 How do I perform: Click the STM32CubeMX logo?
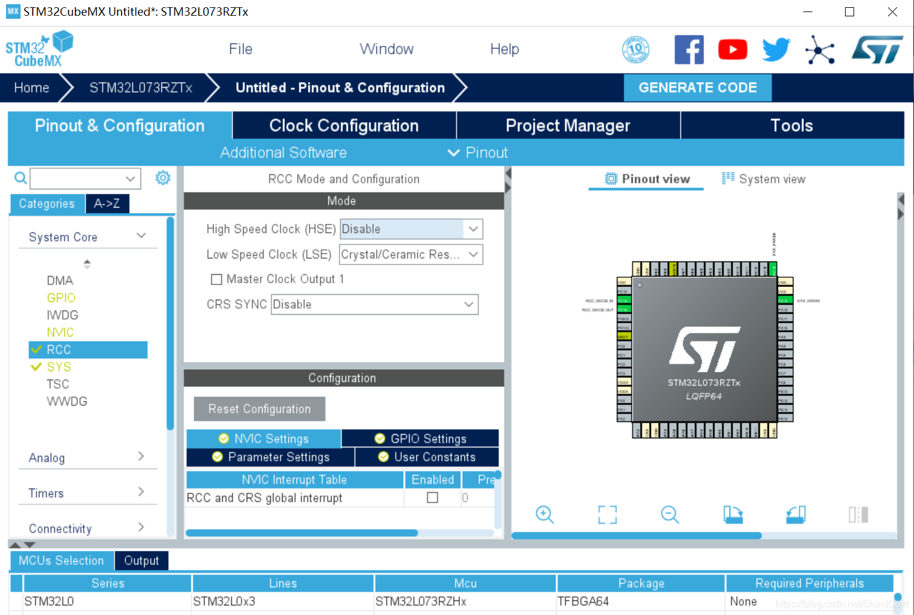pos(39,50)
